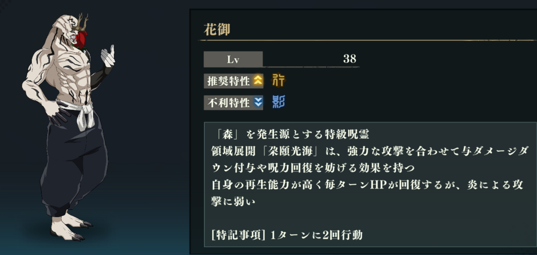Click the 「森」を発生源とする特級呪霊 line
This screenshot has width=537, height=255.
point(292,134)
